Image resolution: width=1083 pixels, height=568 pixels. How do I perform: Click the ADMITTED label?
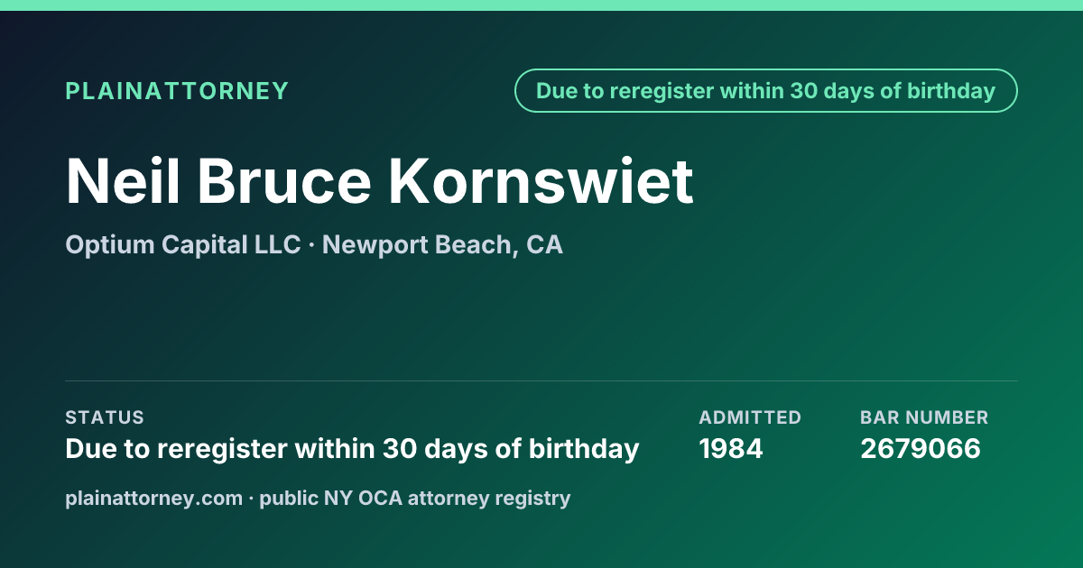click(750, 417)
